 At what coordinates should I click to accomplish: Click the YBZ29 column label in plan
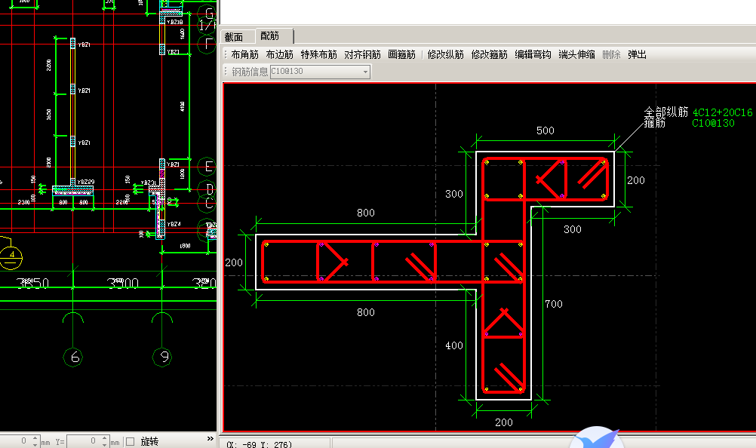coord(86,182)
